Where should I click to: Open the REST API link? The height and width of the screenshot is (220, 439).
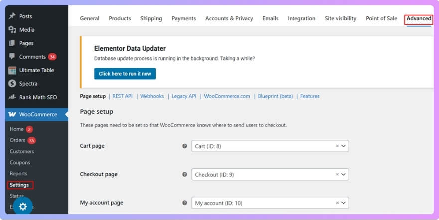pos(123,96)
